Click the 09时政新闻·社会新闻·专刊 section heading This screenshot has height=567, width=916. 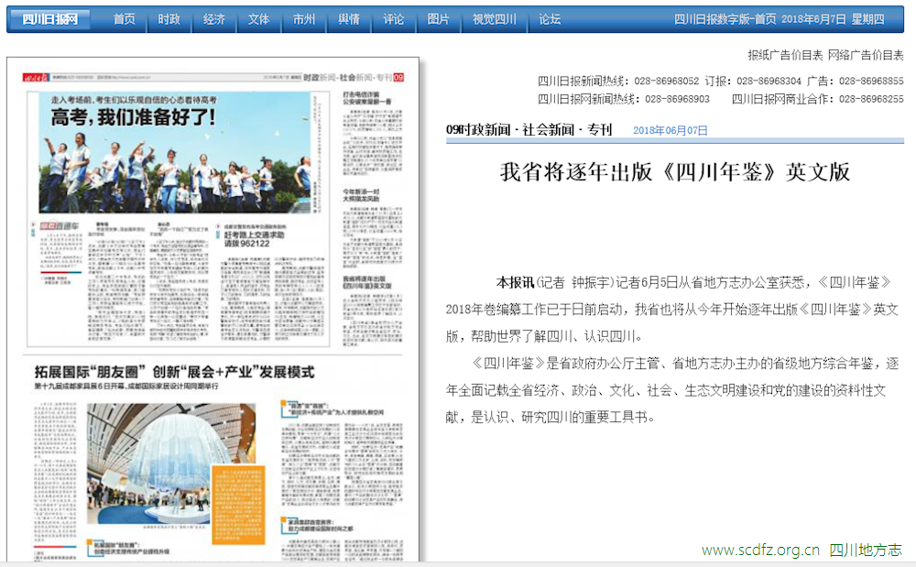pos(529,130)
